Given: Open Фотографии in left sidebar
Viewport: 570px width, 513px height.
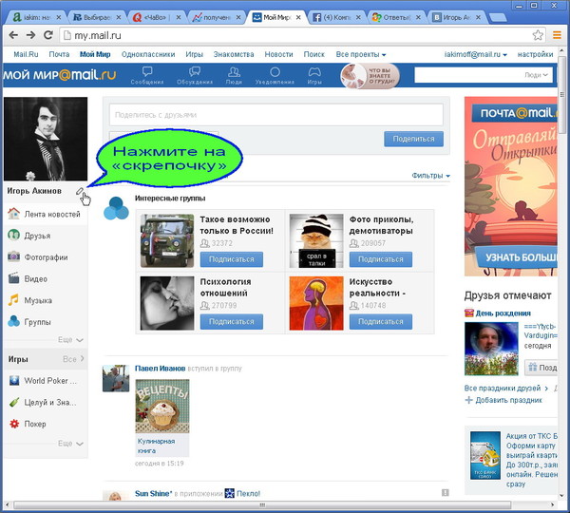Looking at the screenshot, I should click(x=46, y=257).
